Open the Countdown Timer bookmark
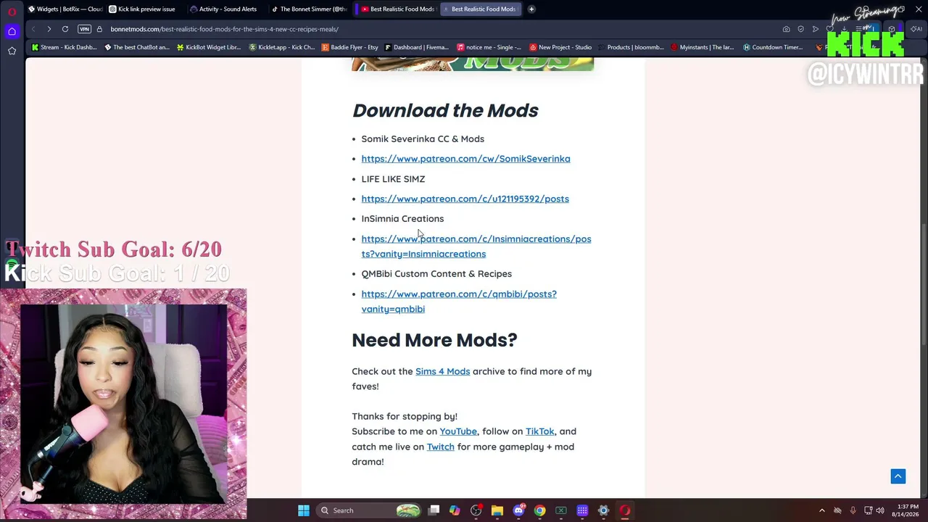 click(x=772, y=47)
